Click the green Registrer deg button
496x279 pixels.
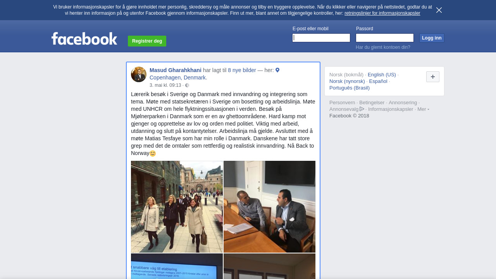point(147,41)
